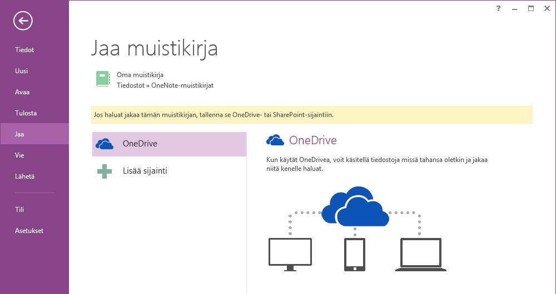556x294 pixels.
Task: Open the Tiedot menu item
Action: [24, 50]
